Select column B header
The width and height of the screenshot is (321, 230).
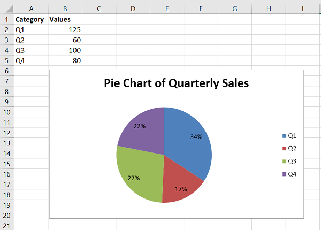coord(65,9)
